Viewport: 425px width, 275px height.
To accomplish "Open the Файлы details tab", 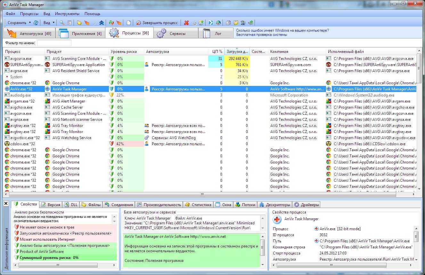I will click(x=91, y=204).
